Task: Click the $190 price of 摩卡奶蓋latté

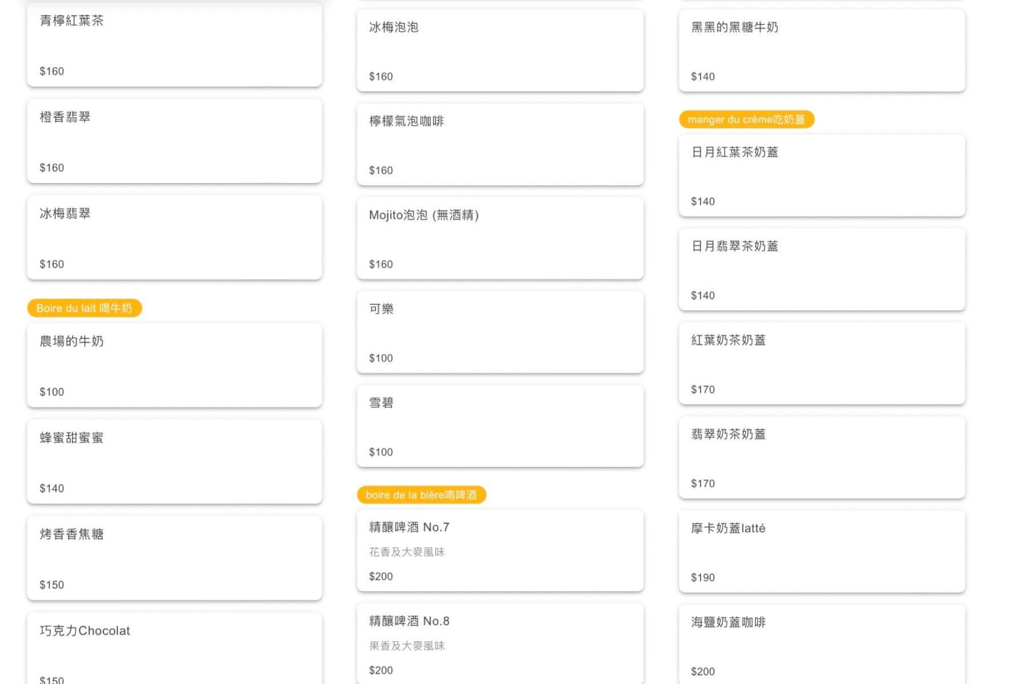Action: pos(703,577)
